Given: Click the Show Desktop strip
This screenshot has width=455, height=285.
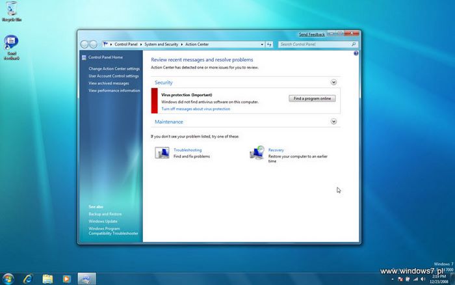Looking at the screenshot, I should tap(452, 279).
